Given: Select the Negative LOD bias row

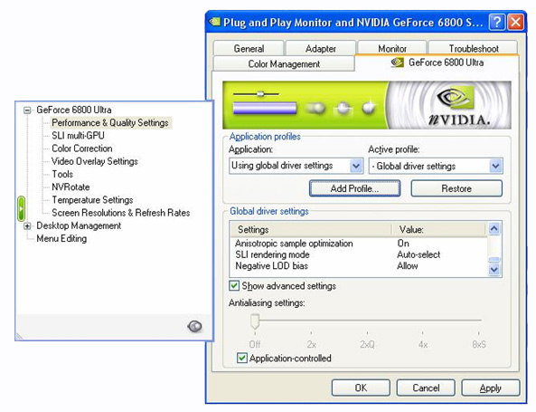Looking at the screenshot, I should pyautogui.click(x=359, y=266).
